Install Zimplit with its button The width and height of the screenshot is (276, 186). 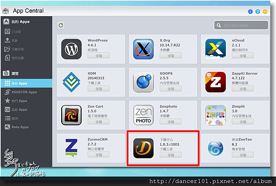pos(243,122)
